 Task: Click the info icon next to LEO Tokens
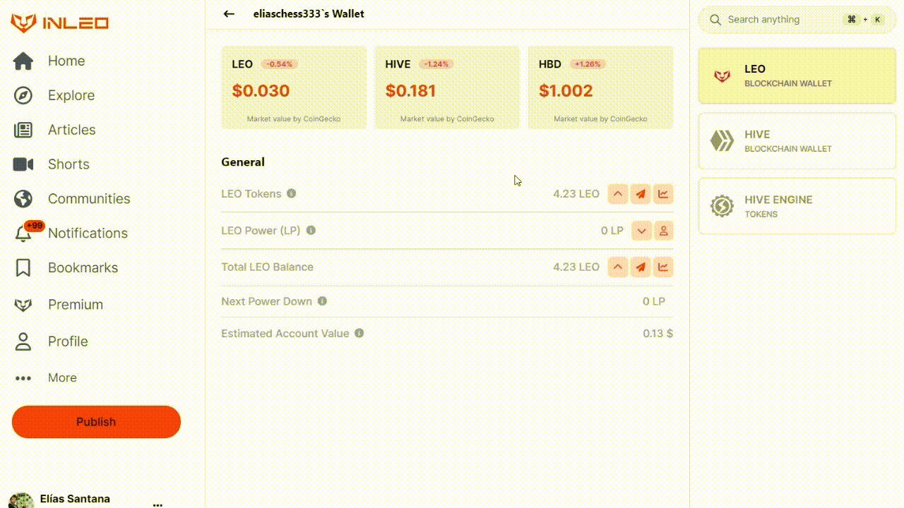(291, 193)
